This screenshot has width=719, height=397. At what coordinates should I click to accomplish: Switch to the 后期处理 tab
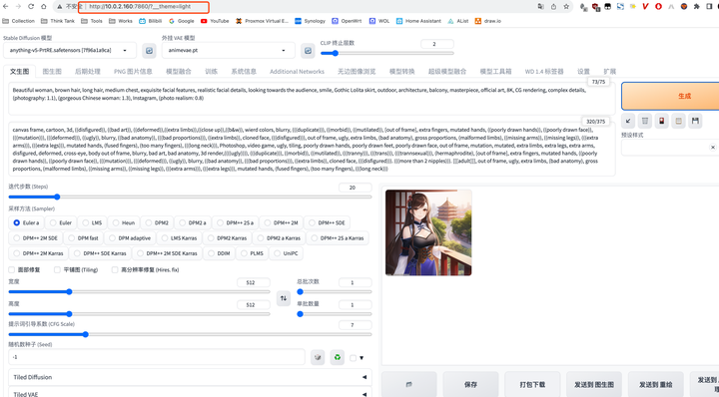(88, 72)
